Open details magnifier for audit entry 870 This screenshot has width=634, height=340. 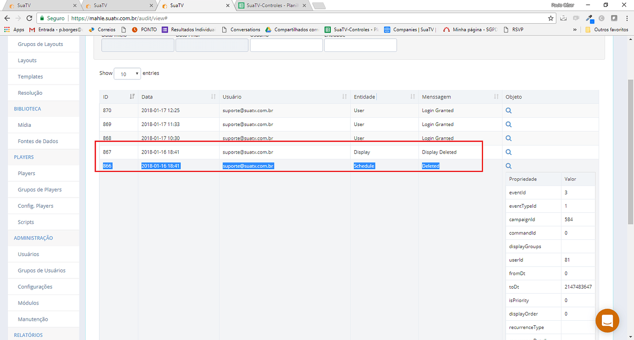(508, 110)
